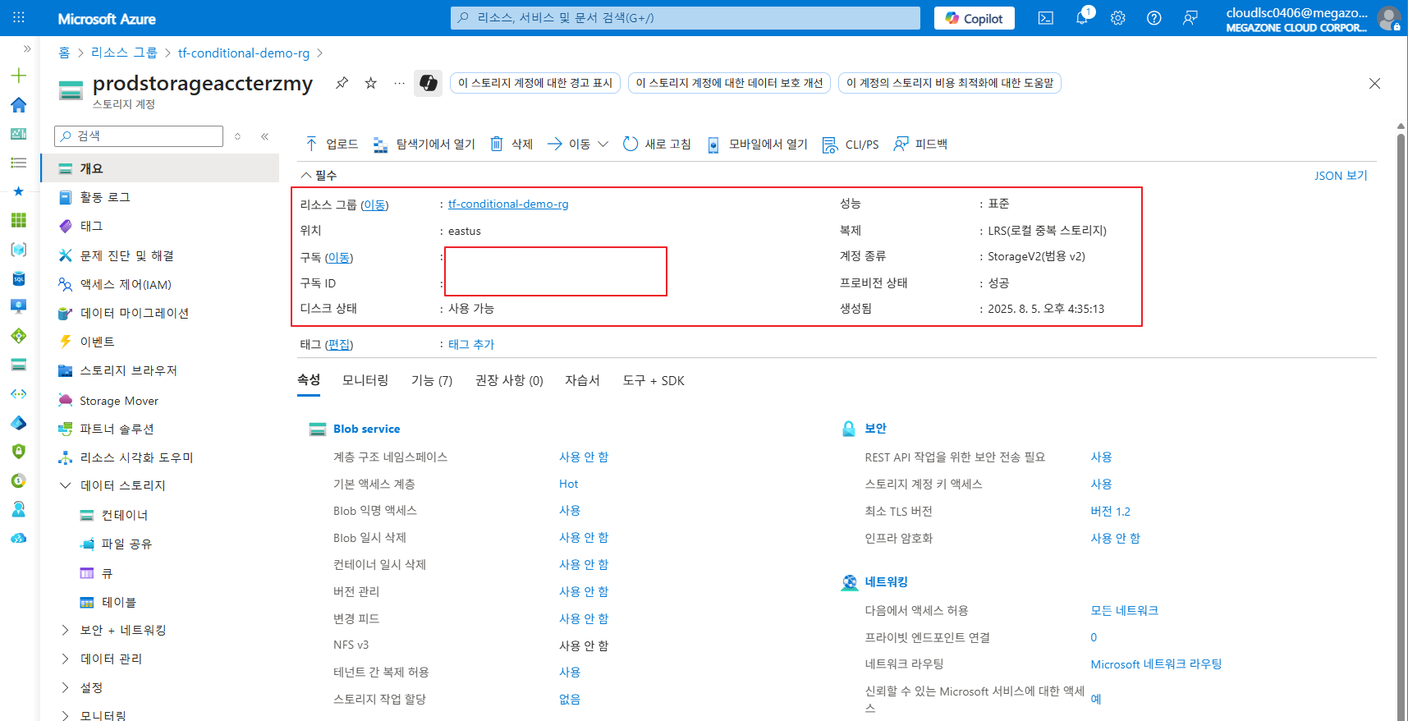Switch to the 속성 tab
Screen dimensions: 1408x721
pyautogui.click(x=309, y=380)
